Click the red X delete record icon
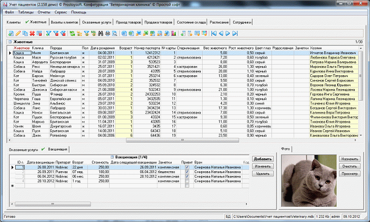The height and width of the screenshot is (222, 370). point(32,33)
